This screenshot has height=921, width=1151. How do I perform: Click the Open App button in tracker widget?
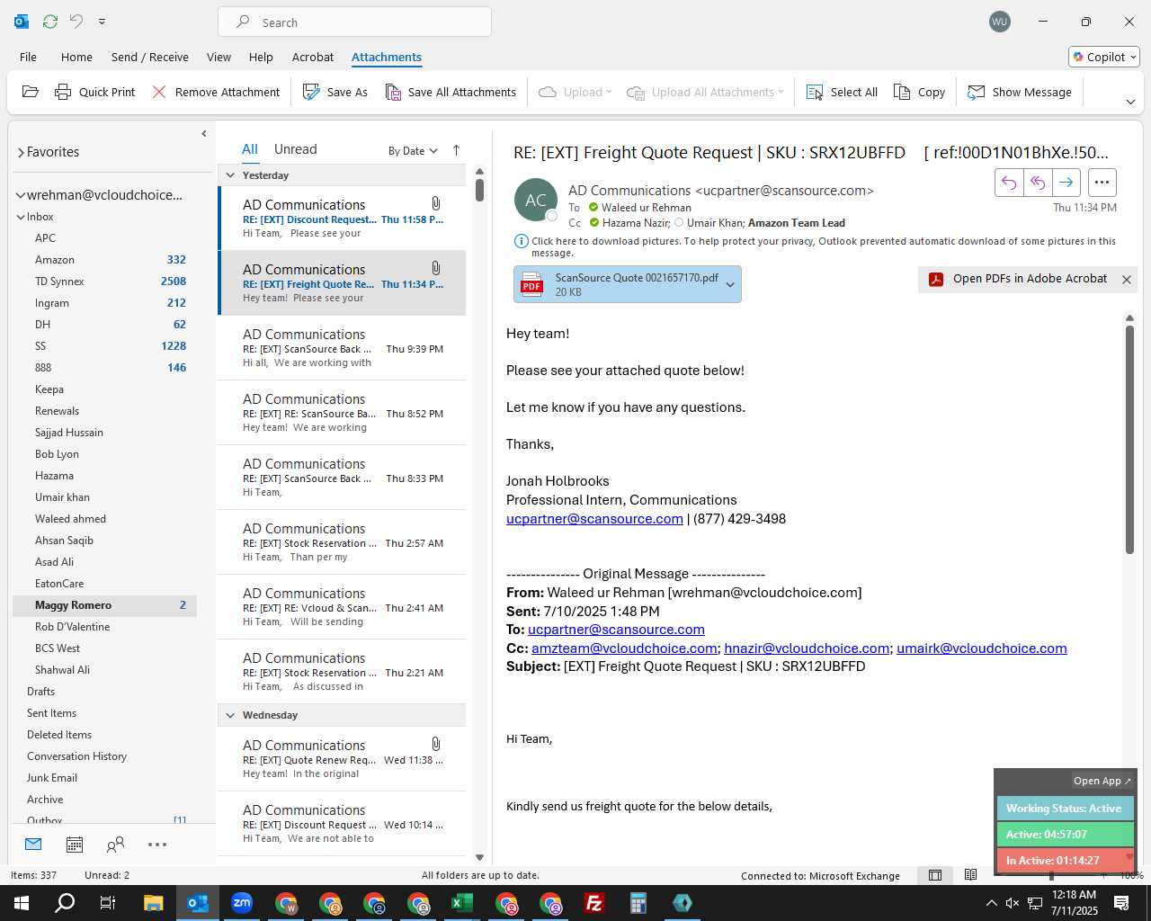click(x=1102, y=781)
